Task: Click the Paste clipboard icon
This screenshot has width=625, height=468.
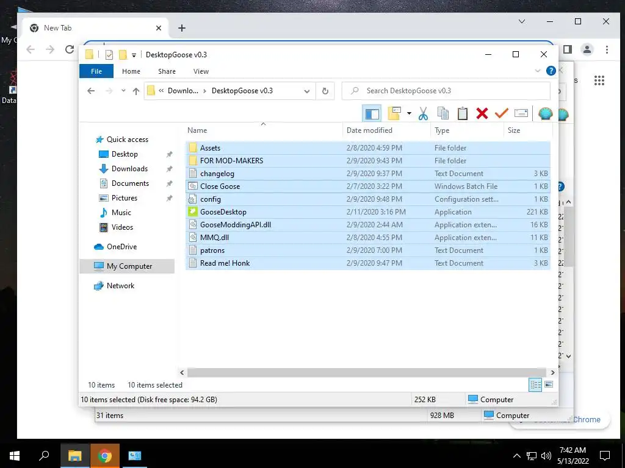Action: [x=463, y=114]
